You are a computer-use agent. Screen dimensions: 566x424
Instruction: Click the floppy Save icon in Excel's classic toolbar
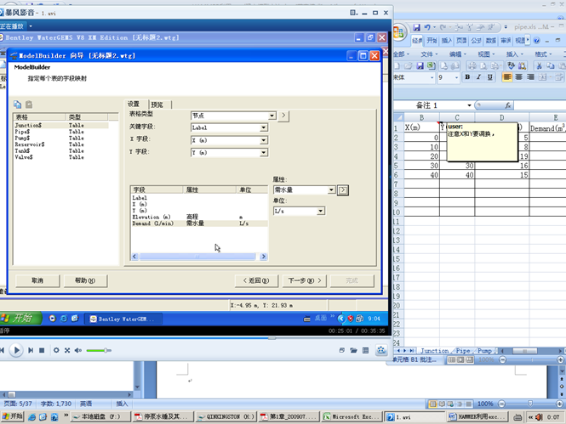click(420, 65)
